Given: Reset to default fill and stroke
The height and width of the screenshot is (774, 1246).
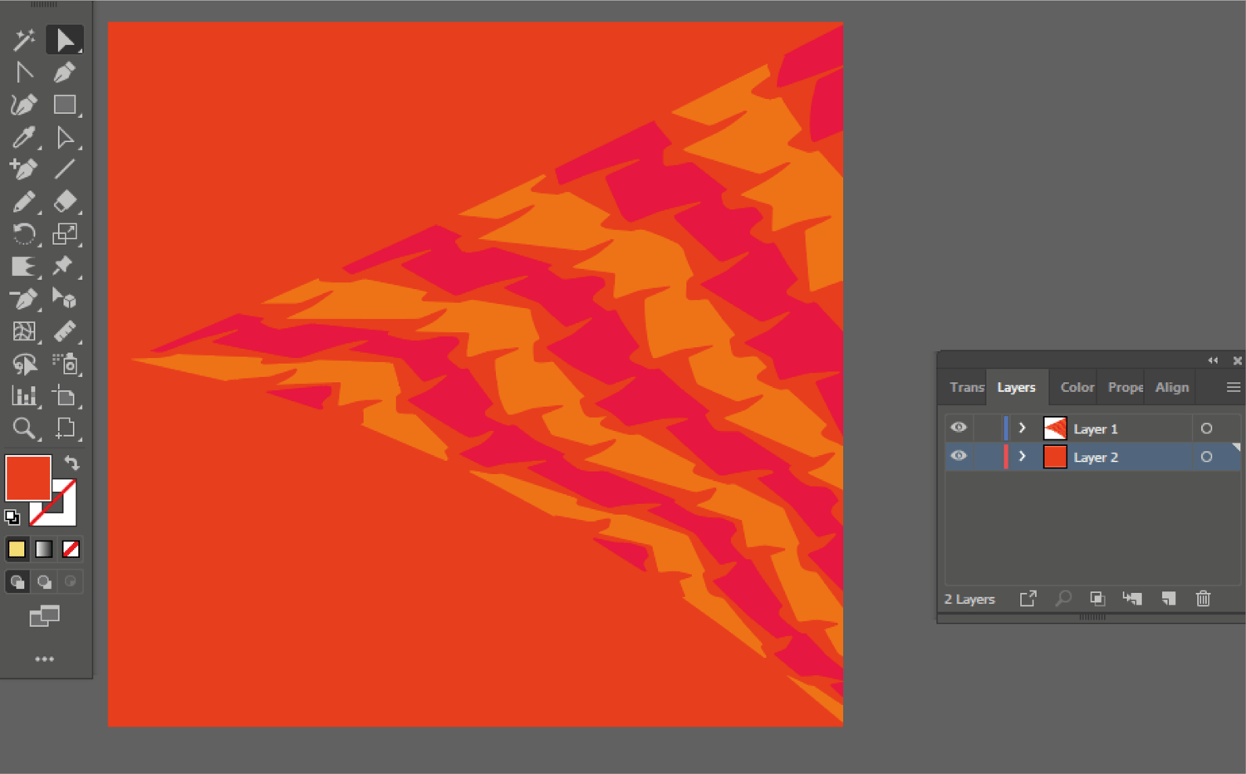Looking at the screenshot, I should 12,517.
